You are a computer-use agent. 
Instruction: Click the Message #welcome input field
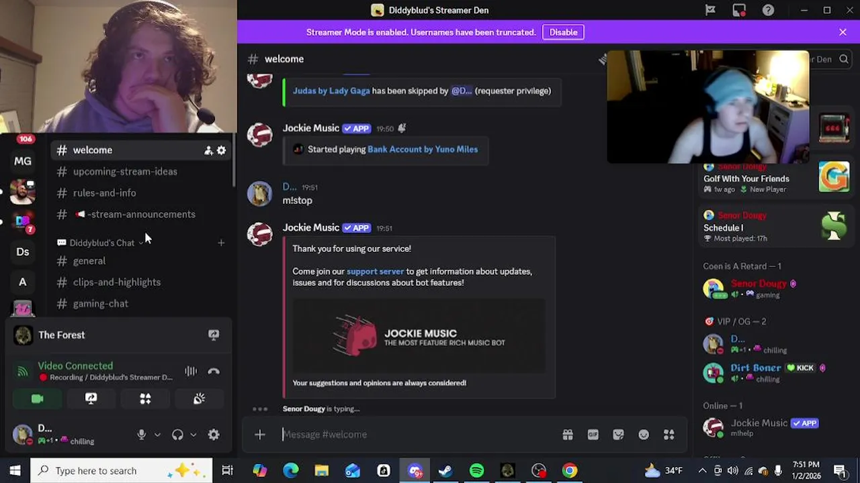(417, 435)
